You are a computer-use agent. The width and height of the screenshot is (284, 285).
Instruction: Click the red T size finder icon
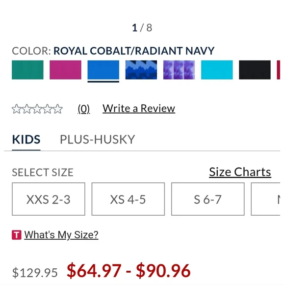(x=17, y=235)
